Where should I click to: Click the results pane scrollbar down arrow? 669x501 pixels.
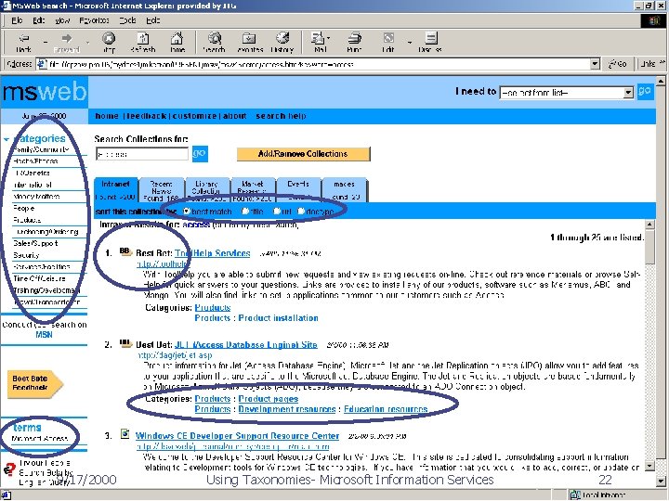(x=649, y=467)
